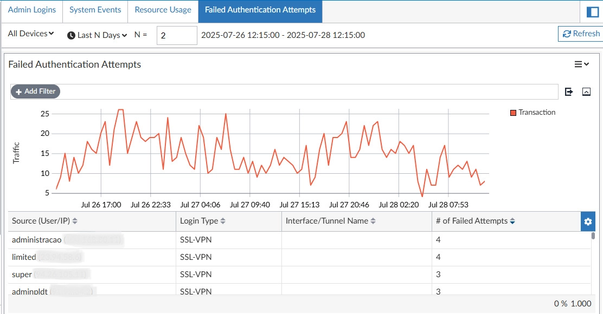
Task: Open the System Events tab
Action: (x=95, y=10)
